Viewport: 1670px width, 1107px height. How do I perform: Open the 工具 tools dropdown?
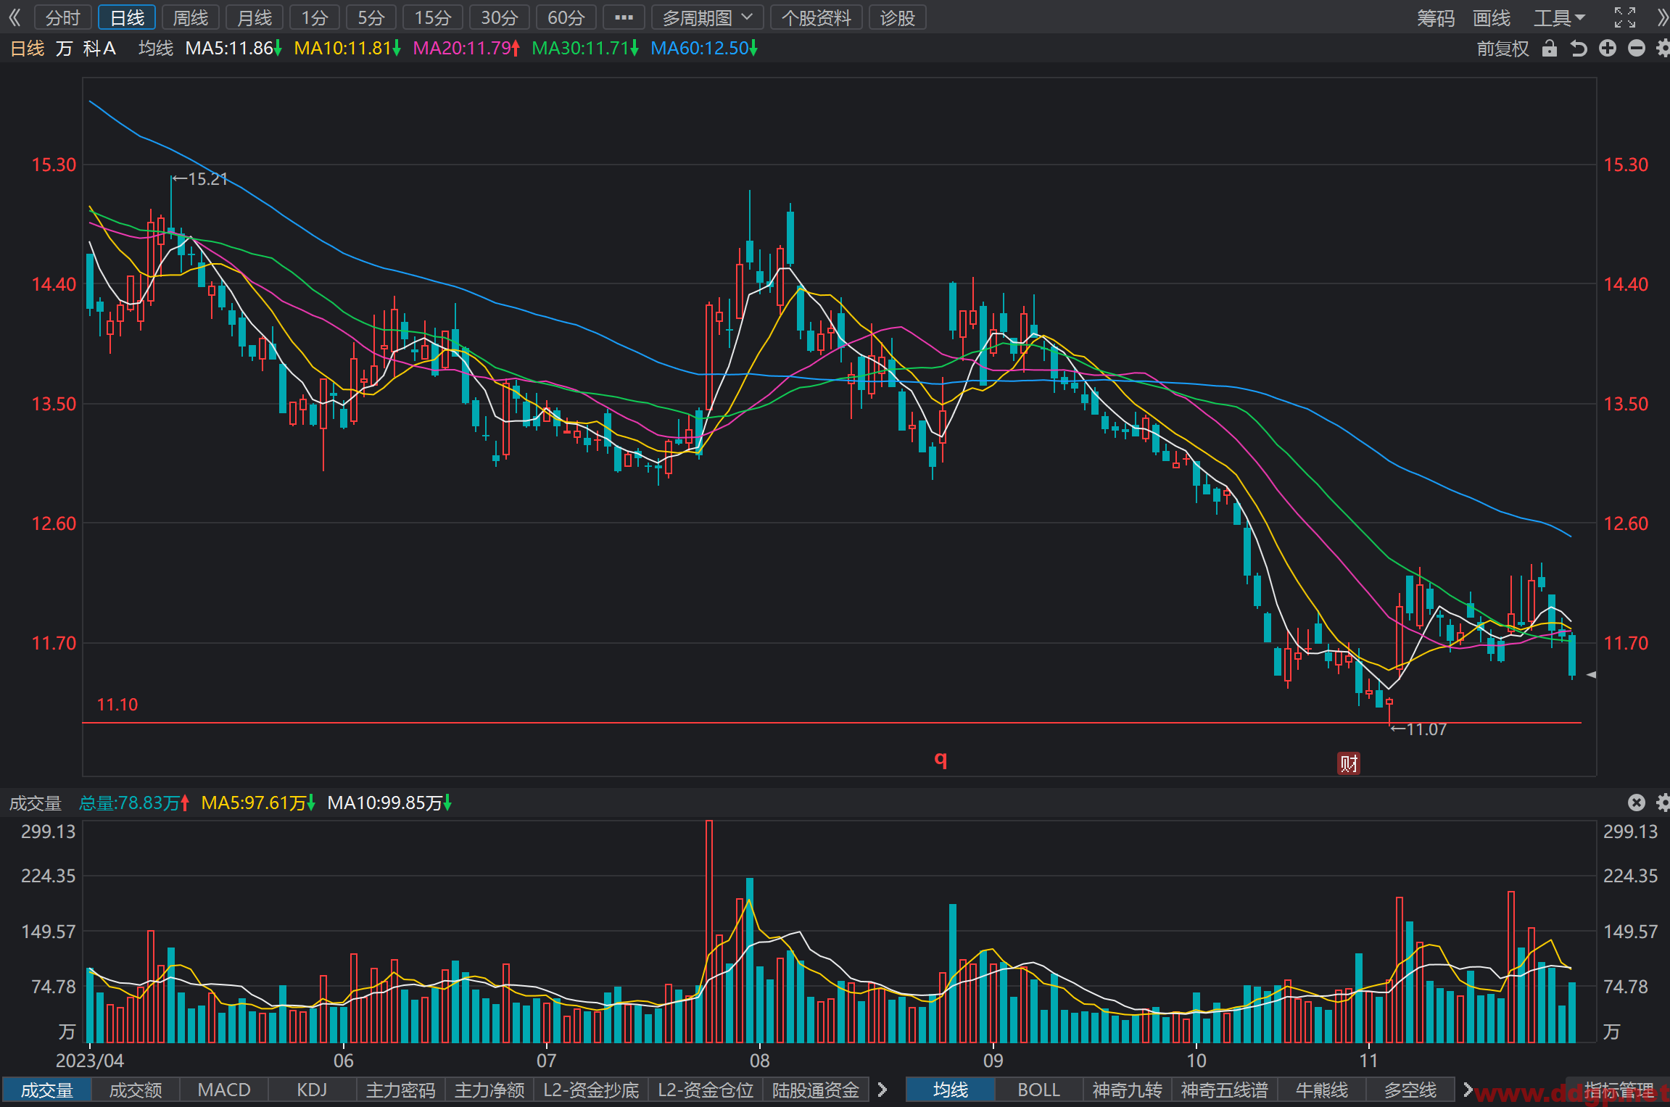1559,17
